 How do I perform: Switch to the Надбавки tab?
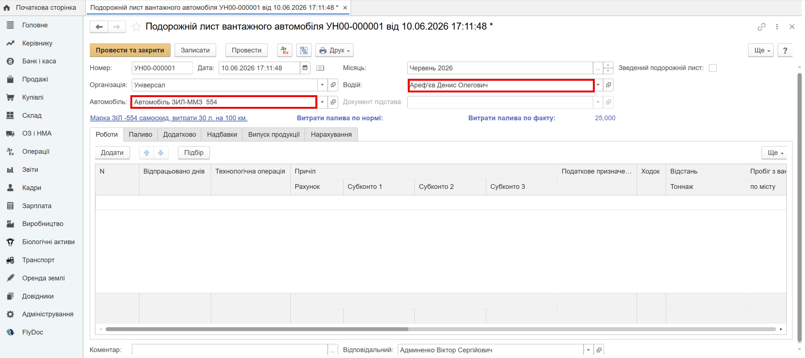222,135
